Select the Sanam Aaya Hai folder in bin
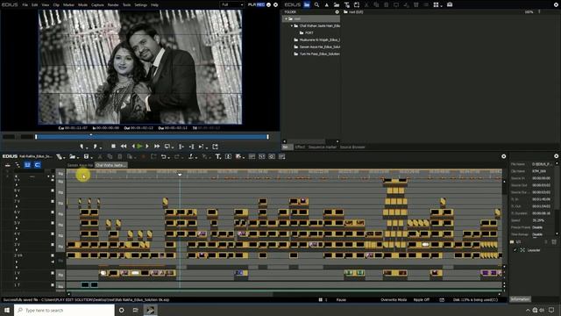Screen dimensions: 561x316 coord(317,47)
